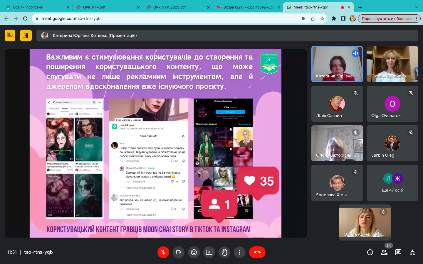423x264 pixels.
Task: Unmute the microphone in call controls
Action: (x=163, y=252)
